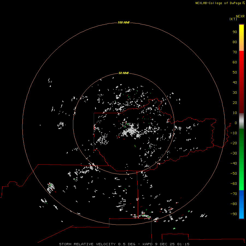
Task: Click the -50 value on the velocity scale
Action: (234, 173)
